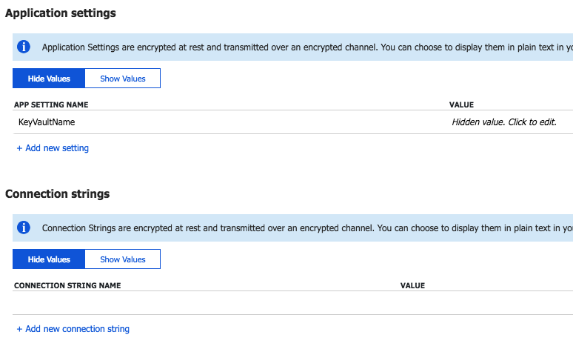Click the empty connection string value cell

[486, 302]
